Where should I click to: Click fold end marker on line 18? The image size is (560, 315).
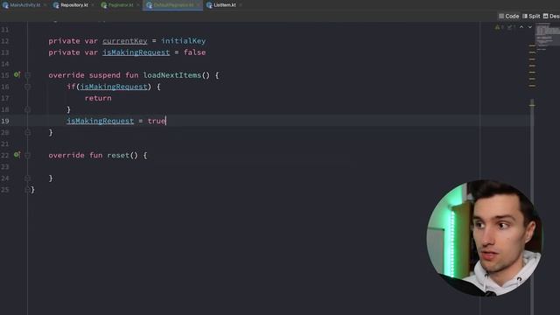[27, 109]
